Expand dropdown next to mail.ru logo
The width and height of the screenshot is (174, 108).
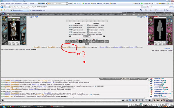point(46,3)
